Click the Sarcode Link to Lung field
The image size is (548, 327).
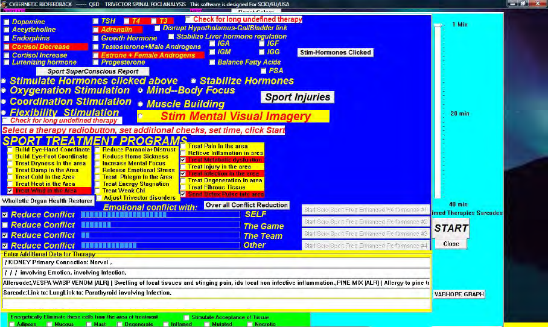coord(216,293)
